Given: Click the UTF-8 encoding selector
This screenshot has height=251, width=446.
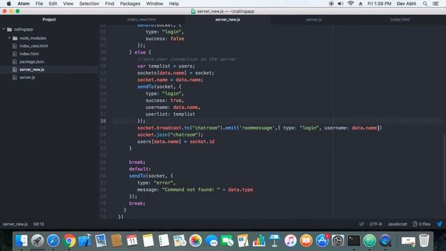Looking at the screenshot, I should [376, 225].
